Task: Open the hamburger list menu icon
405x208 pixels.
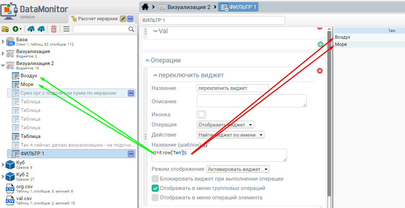Action: pyautogui.click(x=66, y=29)
